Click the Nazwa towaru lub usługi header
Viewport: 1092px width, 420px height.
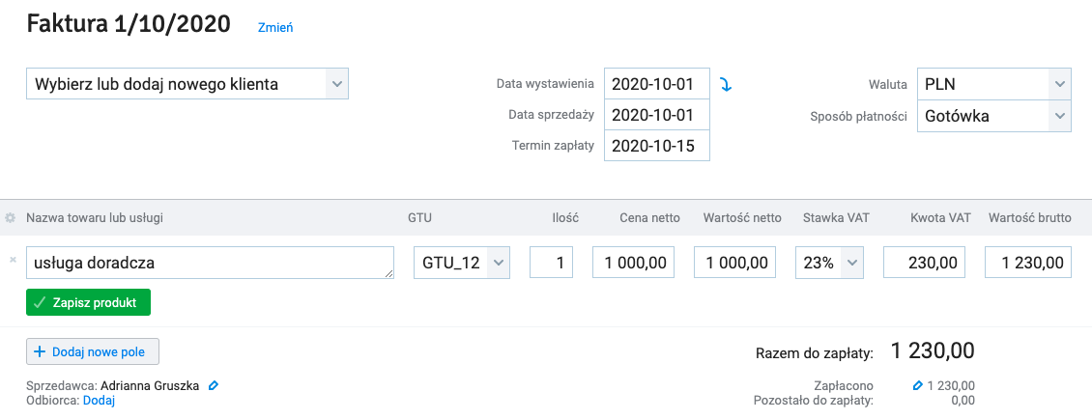pos(95,217)
